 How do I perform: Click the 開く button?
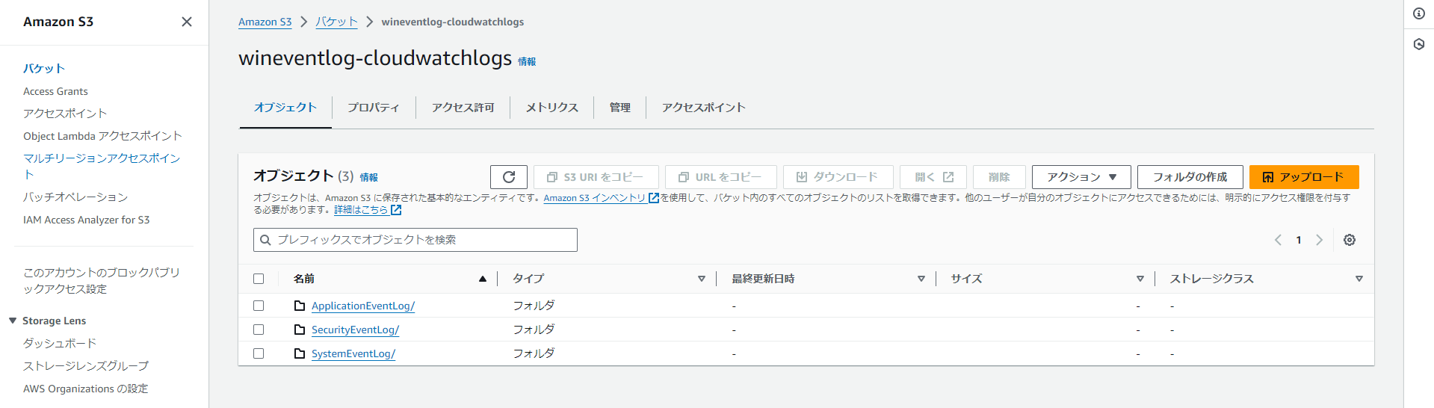[933, 177]
